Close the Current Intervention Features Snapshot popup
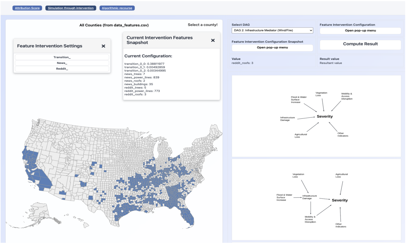The image size is (406, 243). [x=213, y=40]
